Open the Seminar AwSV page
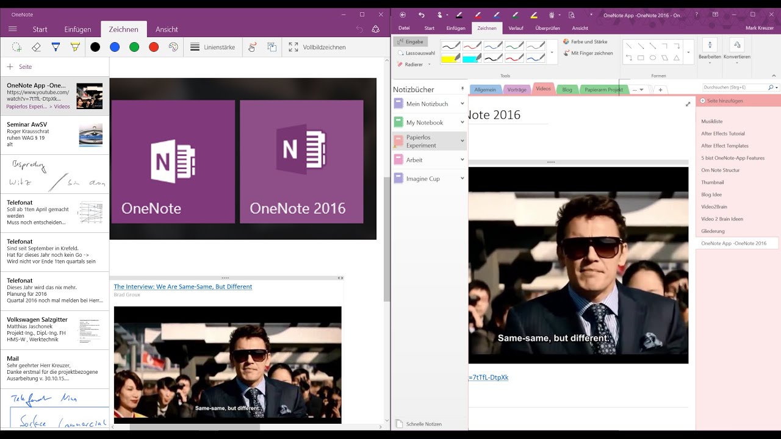The height and width of the screenshot is (439, 781). (55, 135)
